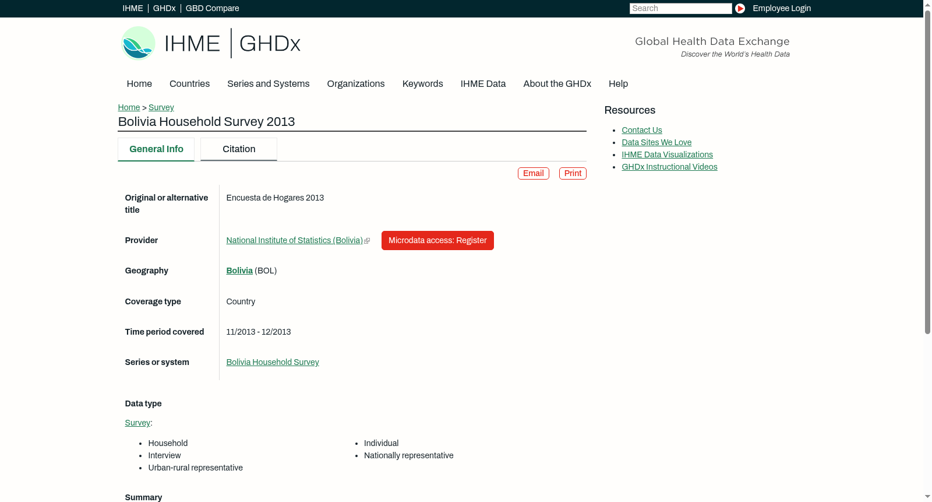Open the Bolivia Household Survey series link
The width and height of the screenshot is (932, 502).
click(273, 362)
